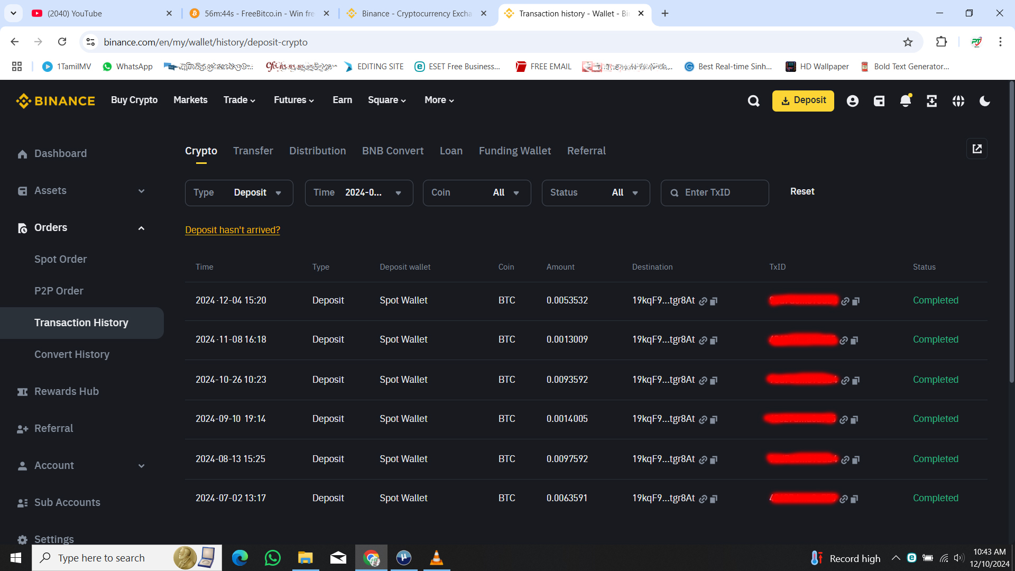The image size is (1015, 571).
Task: Open the 'Deposit hasn't arrived?' link
Action: [x=233, y=230]
